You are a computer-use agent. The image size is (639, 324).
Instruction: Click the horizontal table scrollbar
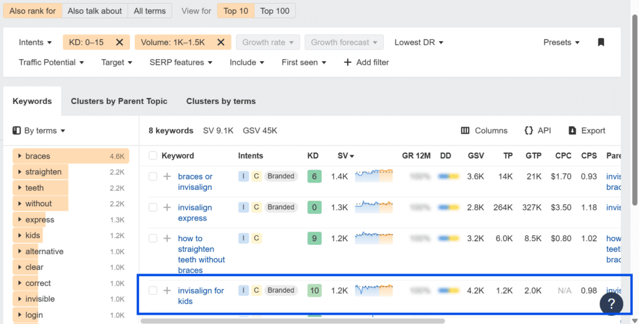[x=293, y=321]
